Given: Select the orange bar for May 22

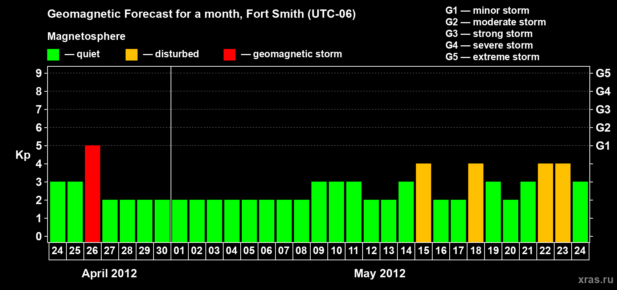Looking at the screenshot, I should pyautogui.click(x=546, y=203).
